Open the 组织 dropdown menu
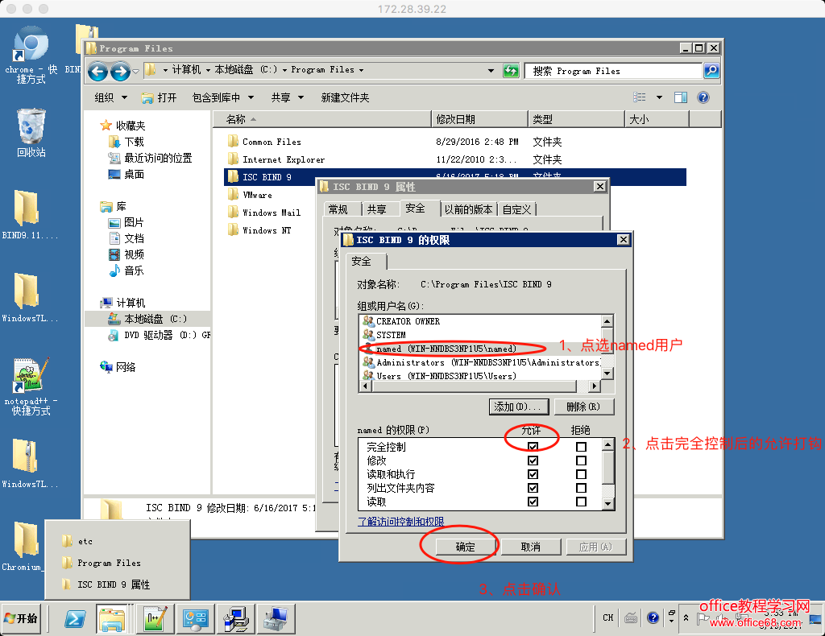This screenshot has width=825, height=636. [x=110, y=97]
